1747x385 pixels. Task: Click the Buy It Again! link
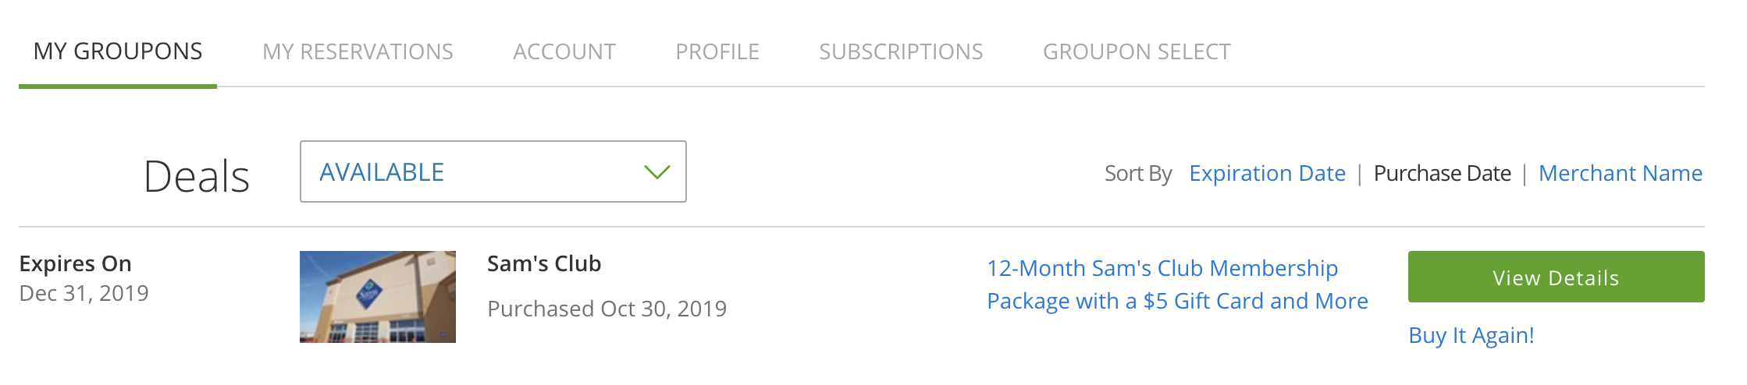tap(1471, 335)
